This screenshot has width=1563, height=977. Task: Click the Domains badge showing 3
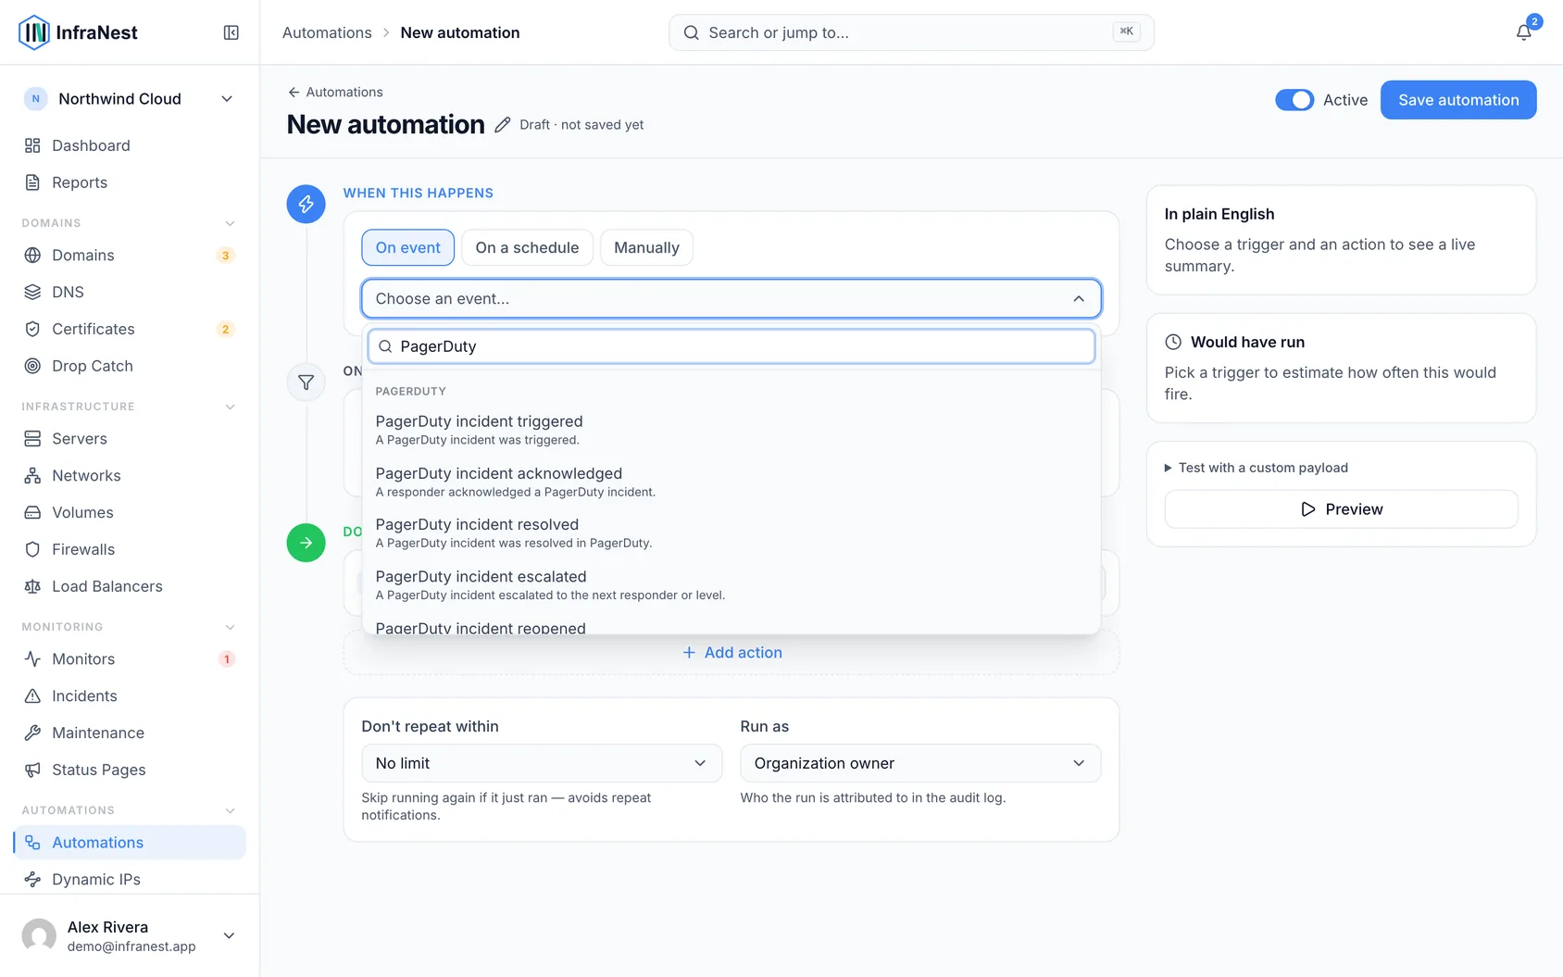[225, 256]
